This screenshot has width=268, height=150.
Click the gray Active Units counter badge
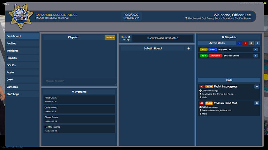pos(251,43)
